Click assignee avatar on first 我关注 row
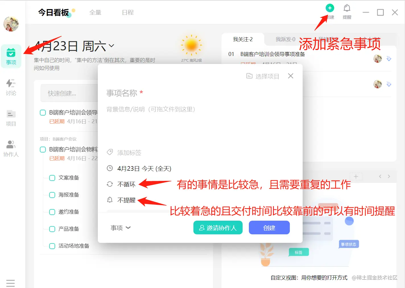Screen dimensions: 405x288 coord(378,59)
